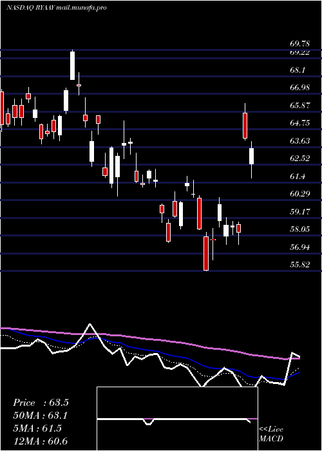Click the 61.4 price axis label
The image size is (322, 451).
click(298, 177)
